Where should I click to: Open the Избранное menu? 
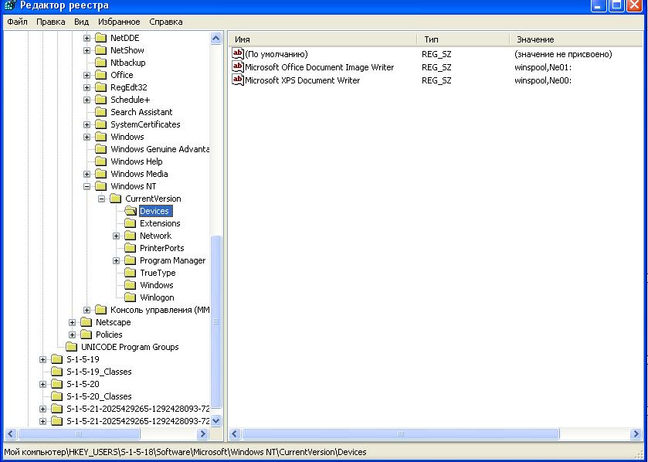118,22
